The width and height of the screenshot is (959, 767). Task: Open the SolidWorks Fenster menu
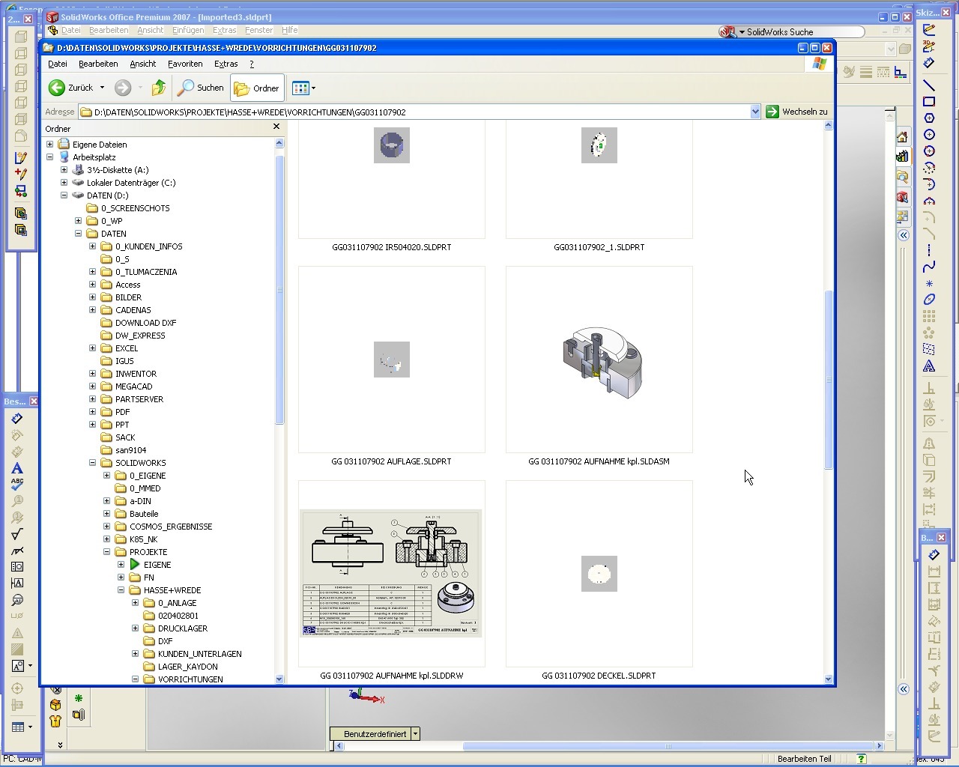point(258,30)
